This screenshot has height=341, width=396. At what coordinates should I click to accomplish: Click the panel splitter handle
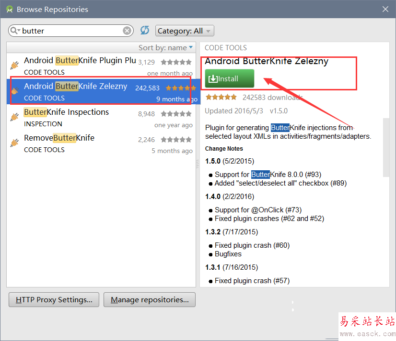click(198, 164)
